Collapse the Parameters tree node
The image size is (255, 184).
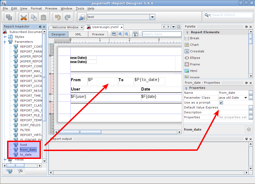pyautogui.click(x=5, y=42)
